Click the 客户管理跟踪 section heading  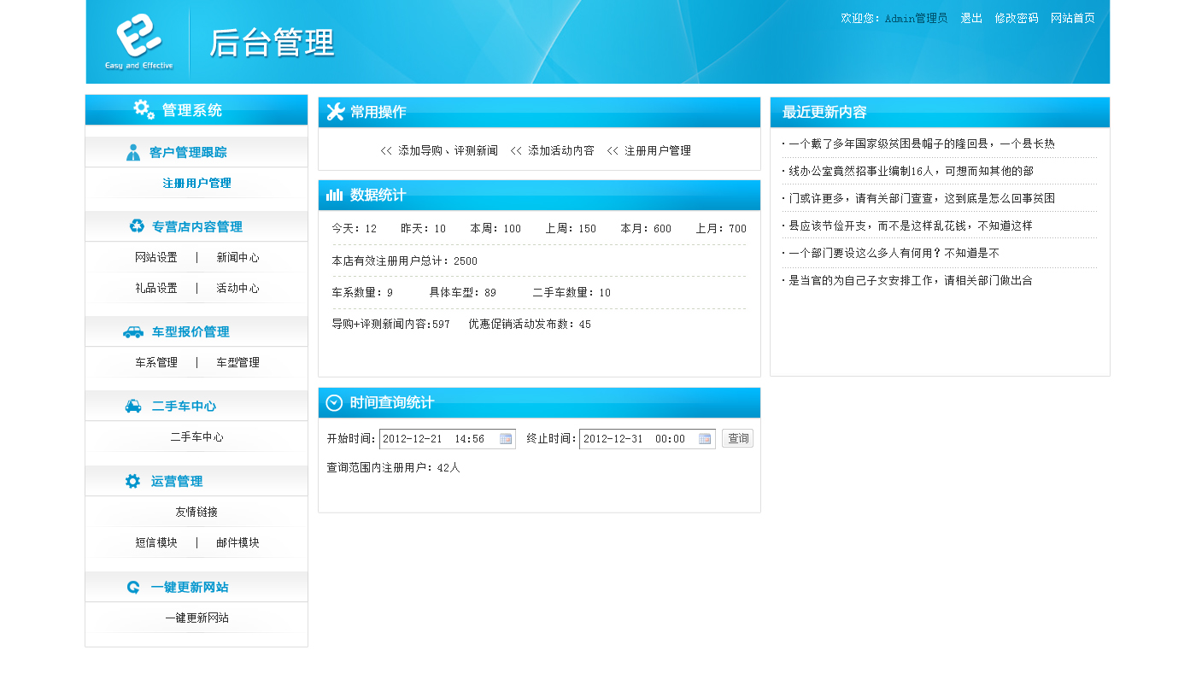click(188, 153)
